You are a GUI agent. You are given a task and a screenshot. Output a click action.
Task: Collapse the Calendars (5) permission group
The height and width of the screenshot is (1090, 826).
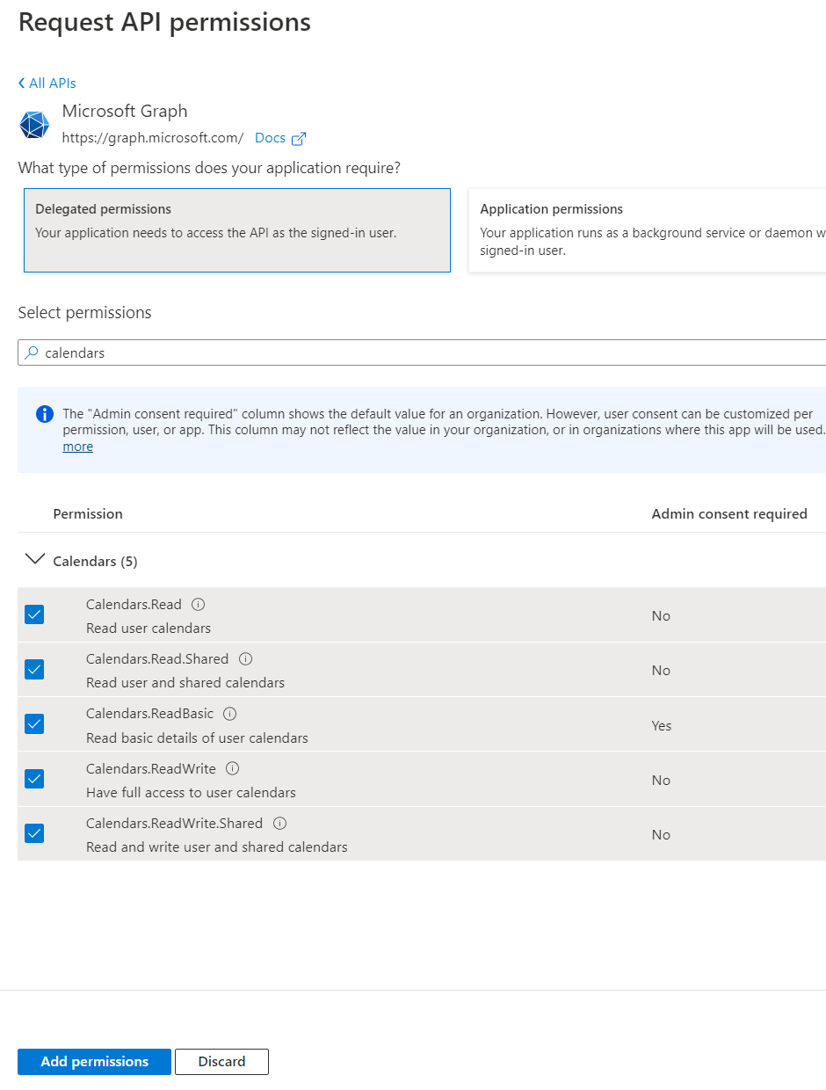[x=35, y=560]
